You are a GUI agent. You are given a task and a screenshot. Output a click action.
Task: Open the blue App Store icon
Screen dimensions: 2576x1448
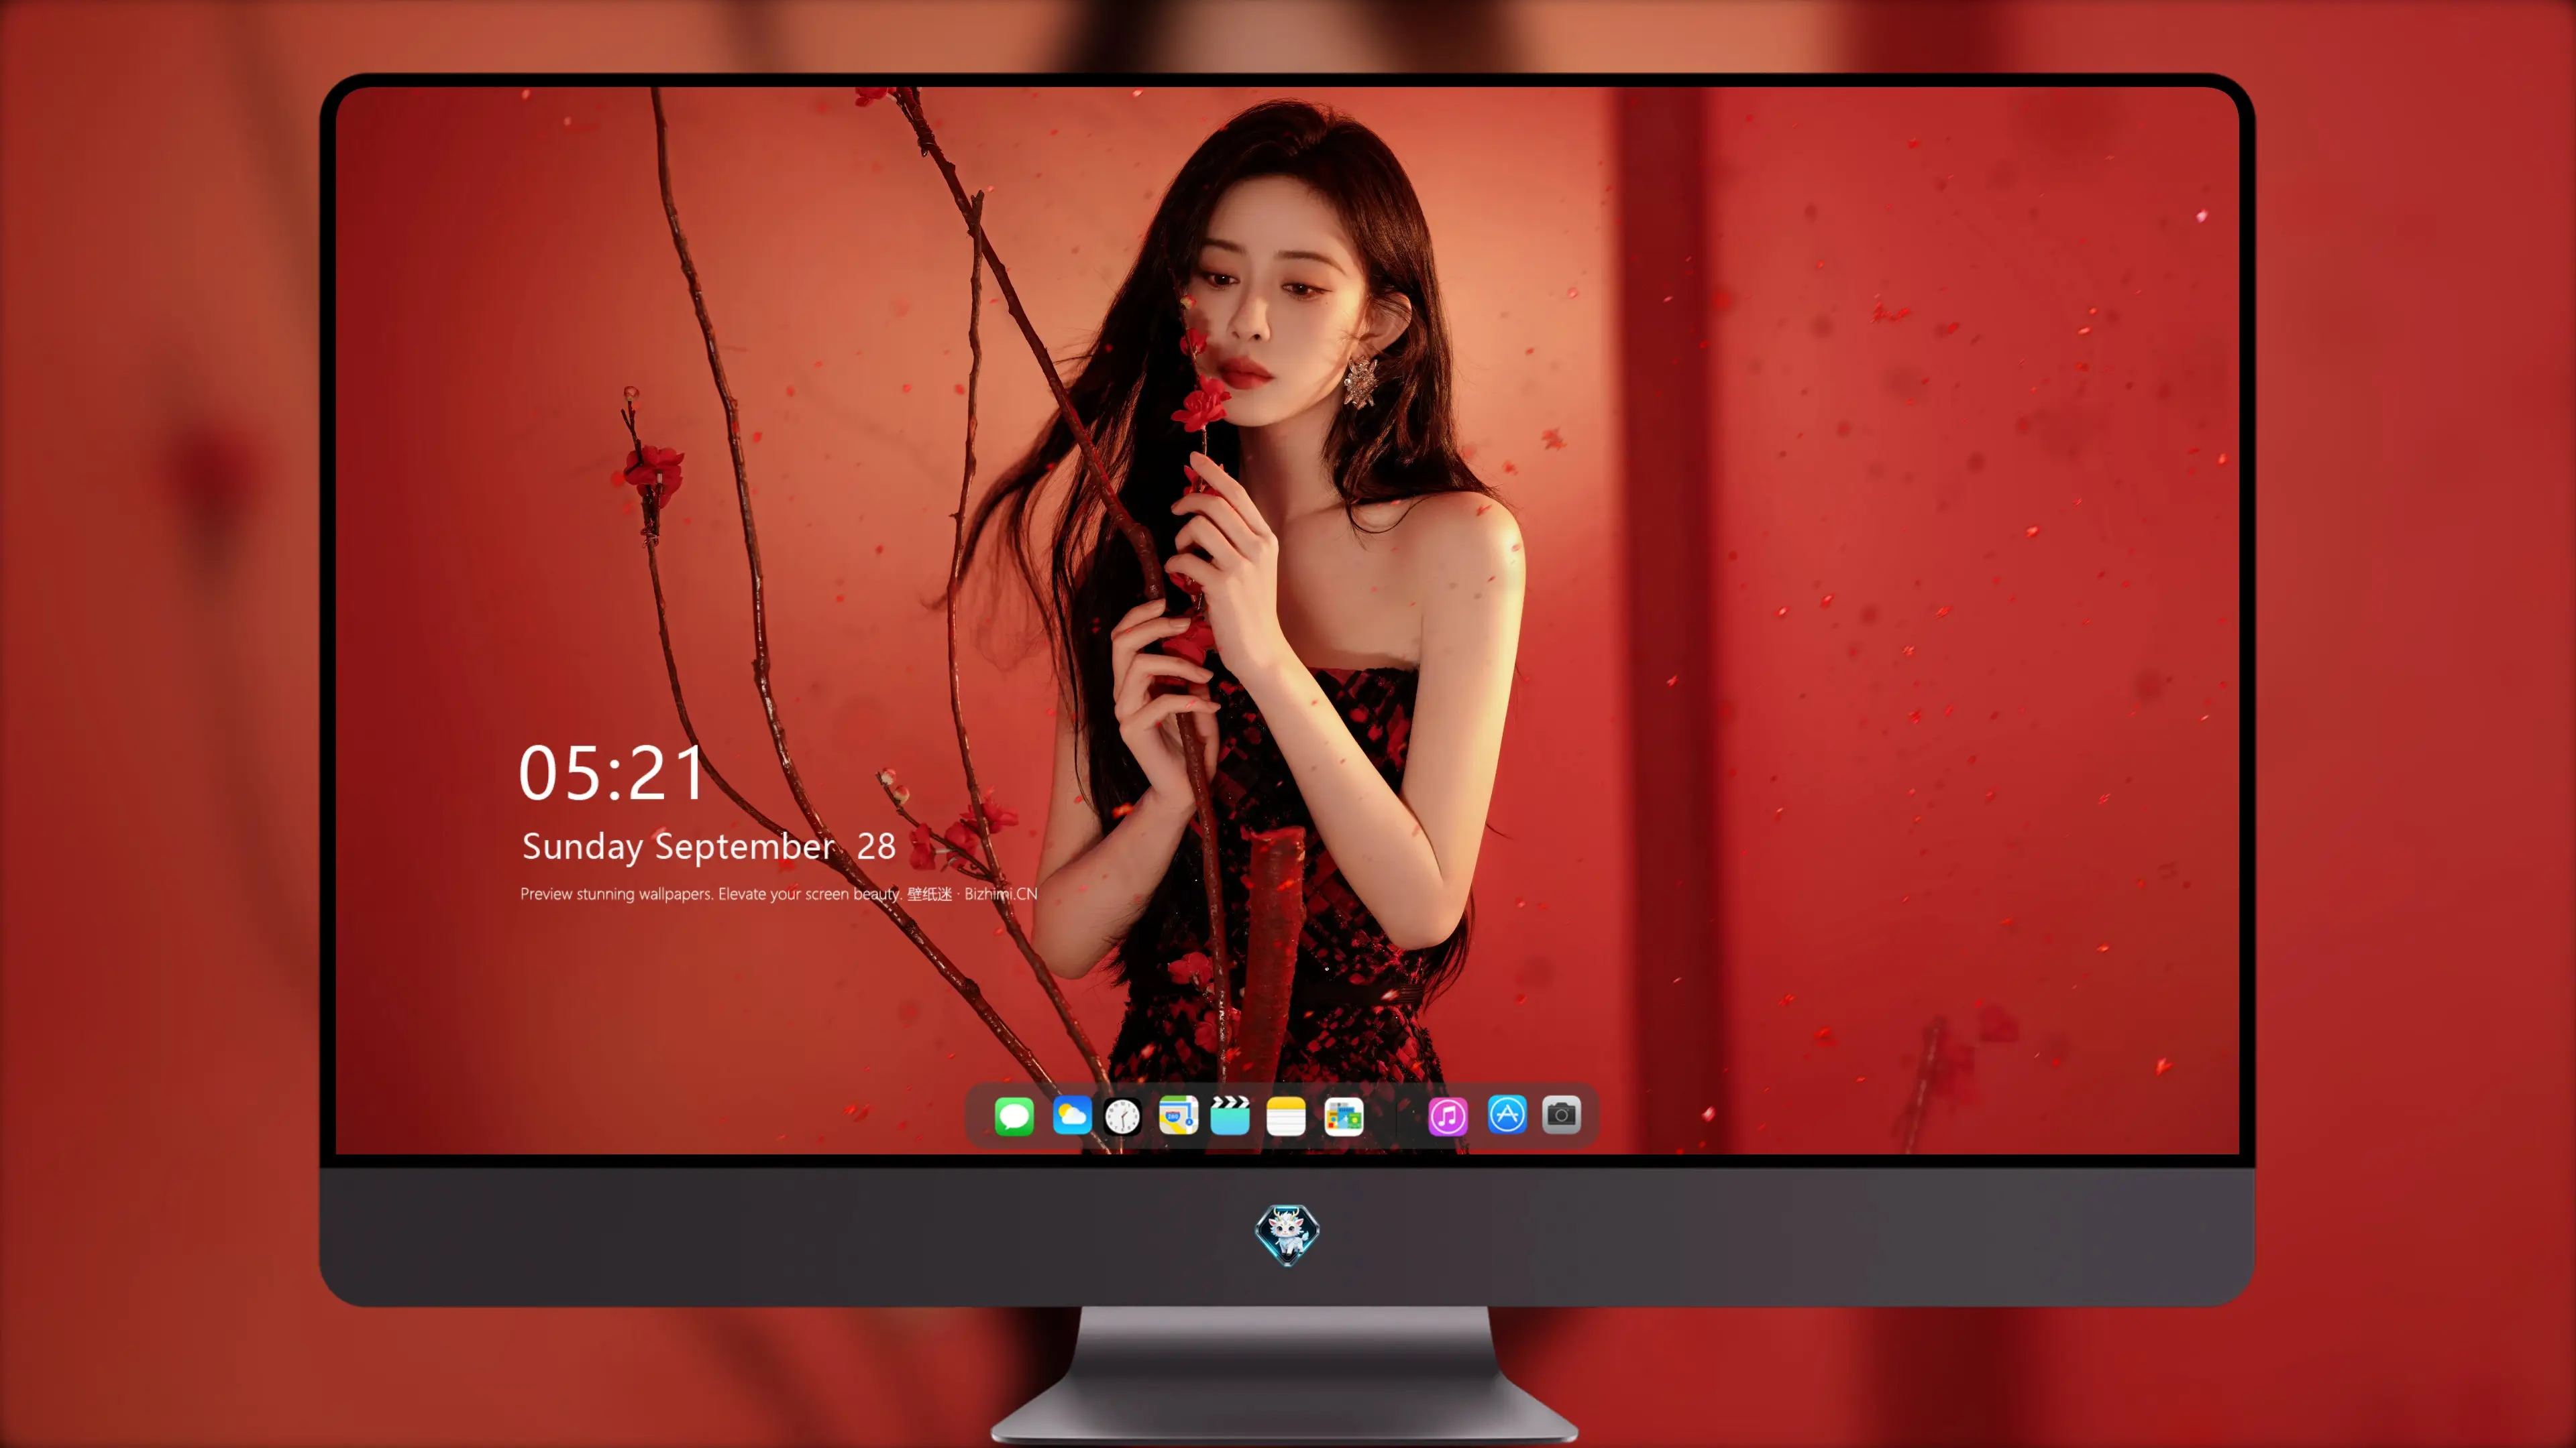coord(1507,1114)
